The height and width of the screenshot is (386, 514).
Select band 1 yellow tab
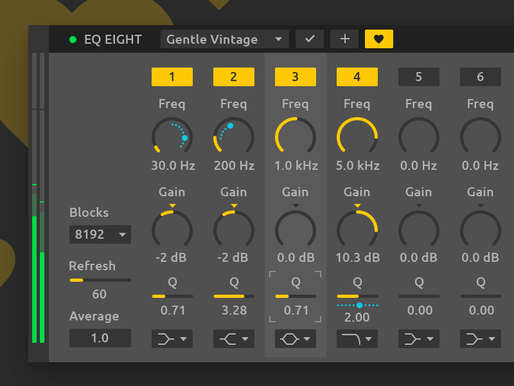click(172, 77)
